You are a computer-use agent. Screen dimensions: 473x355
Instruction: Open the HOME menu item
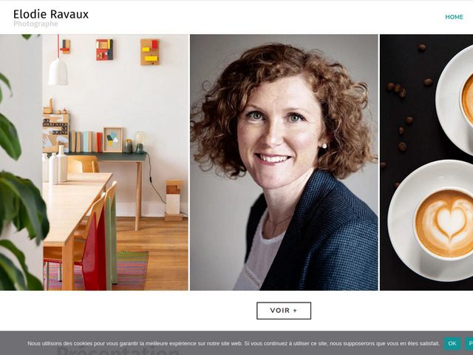click(454, 17)
